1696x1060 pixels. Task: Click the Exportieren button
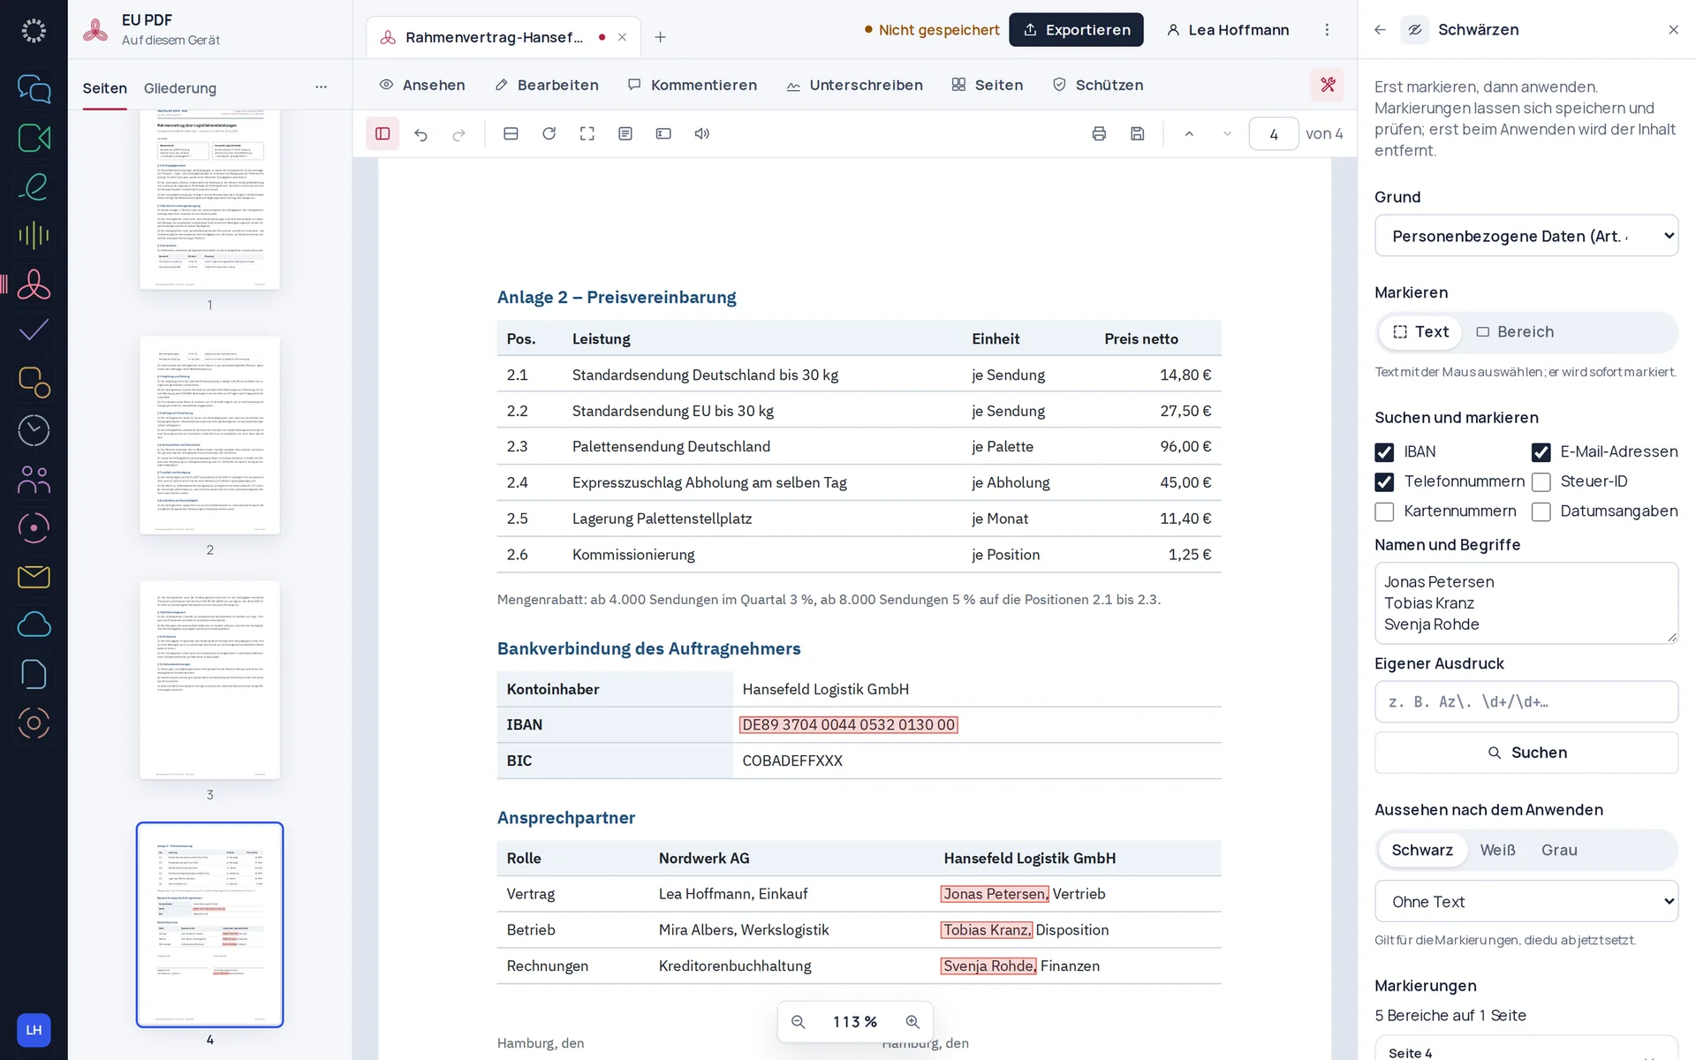coord(1076,30)
